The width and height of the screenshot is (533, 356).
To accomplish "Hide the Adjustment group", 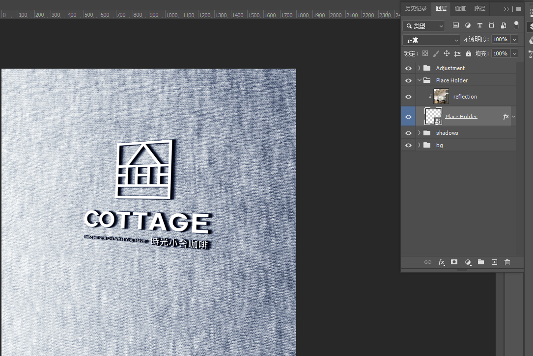I will point(408,68).
